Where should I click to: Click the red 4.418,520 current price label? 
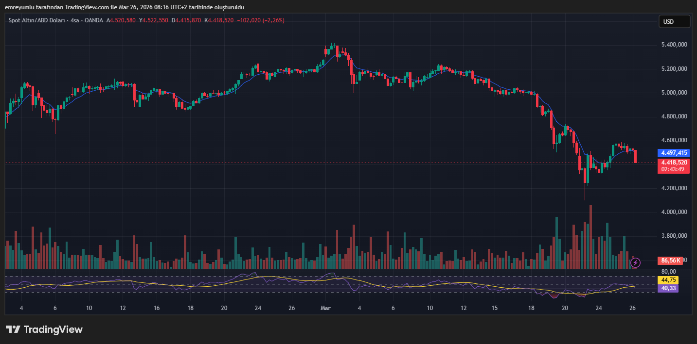click(674, 163)
